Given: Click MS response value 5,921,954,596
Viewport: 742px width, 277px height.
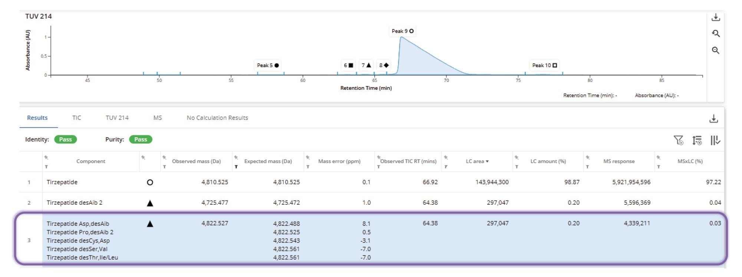Looking at the screenshot, I should [x=631, y=182].
